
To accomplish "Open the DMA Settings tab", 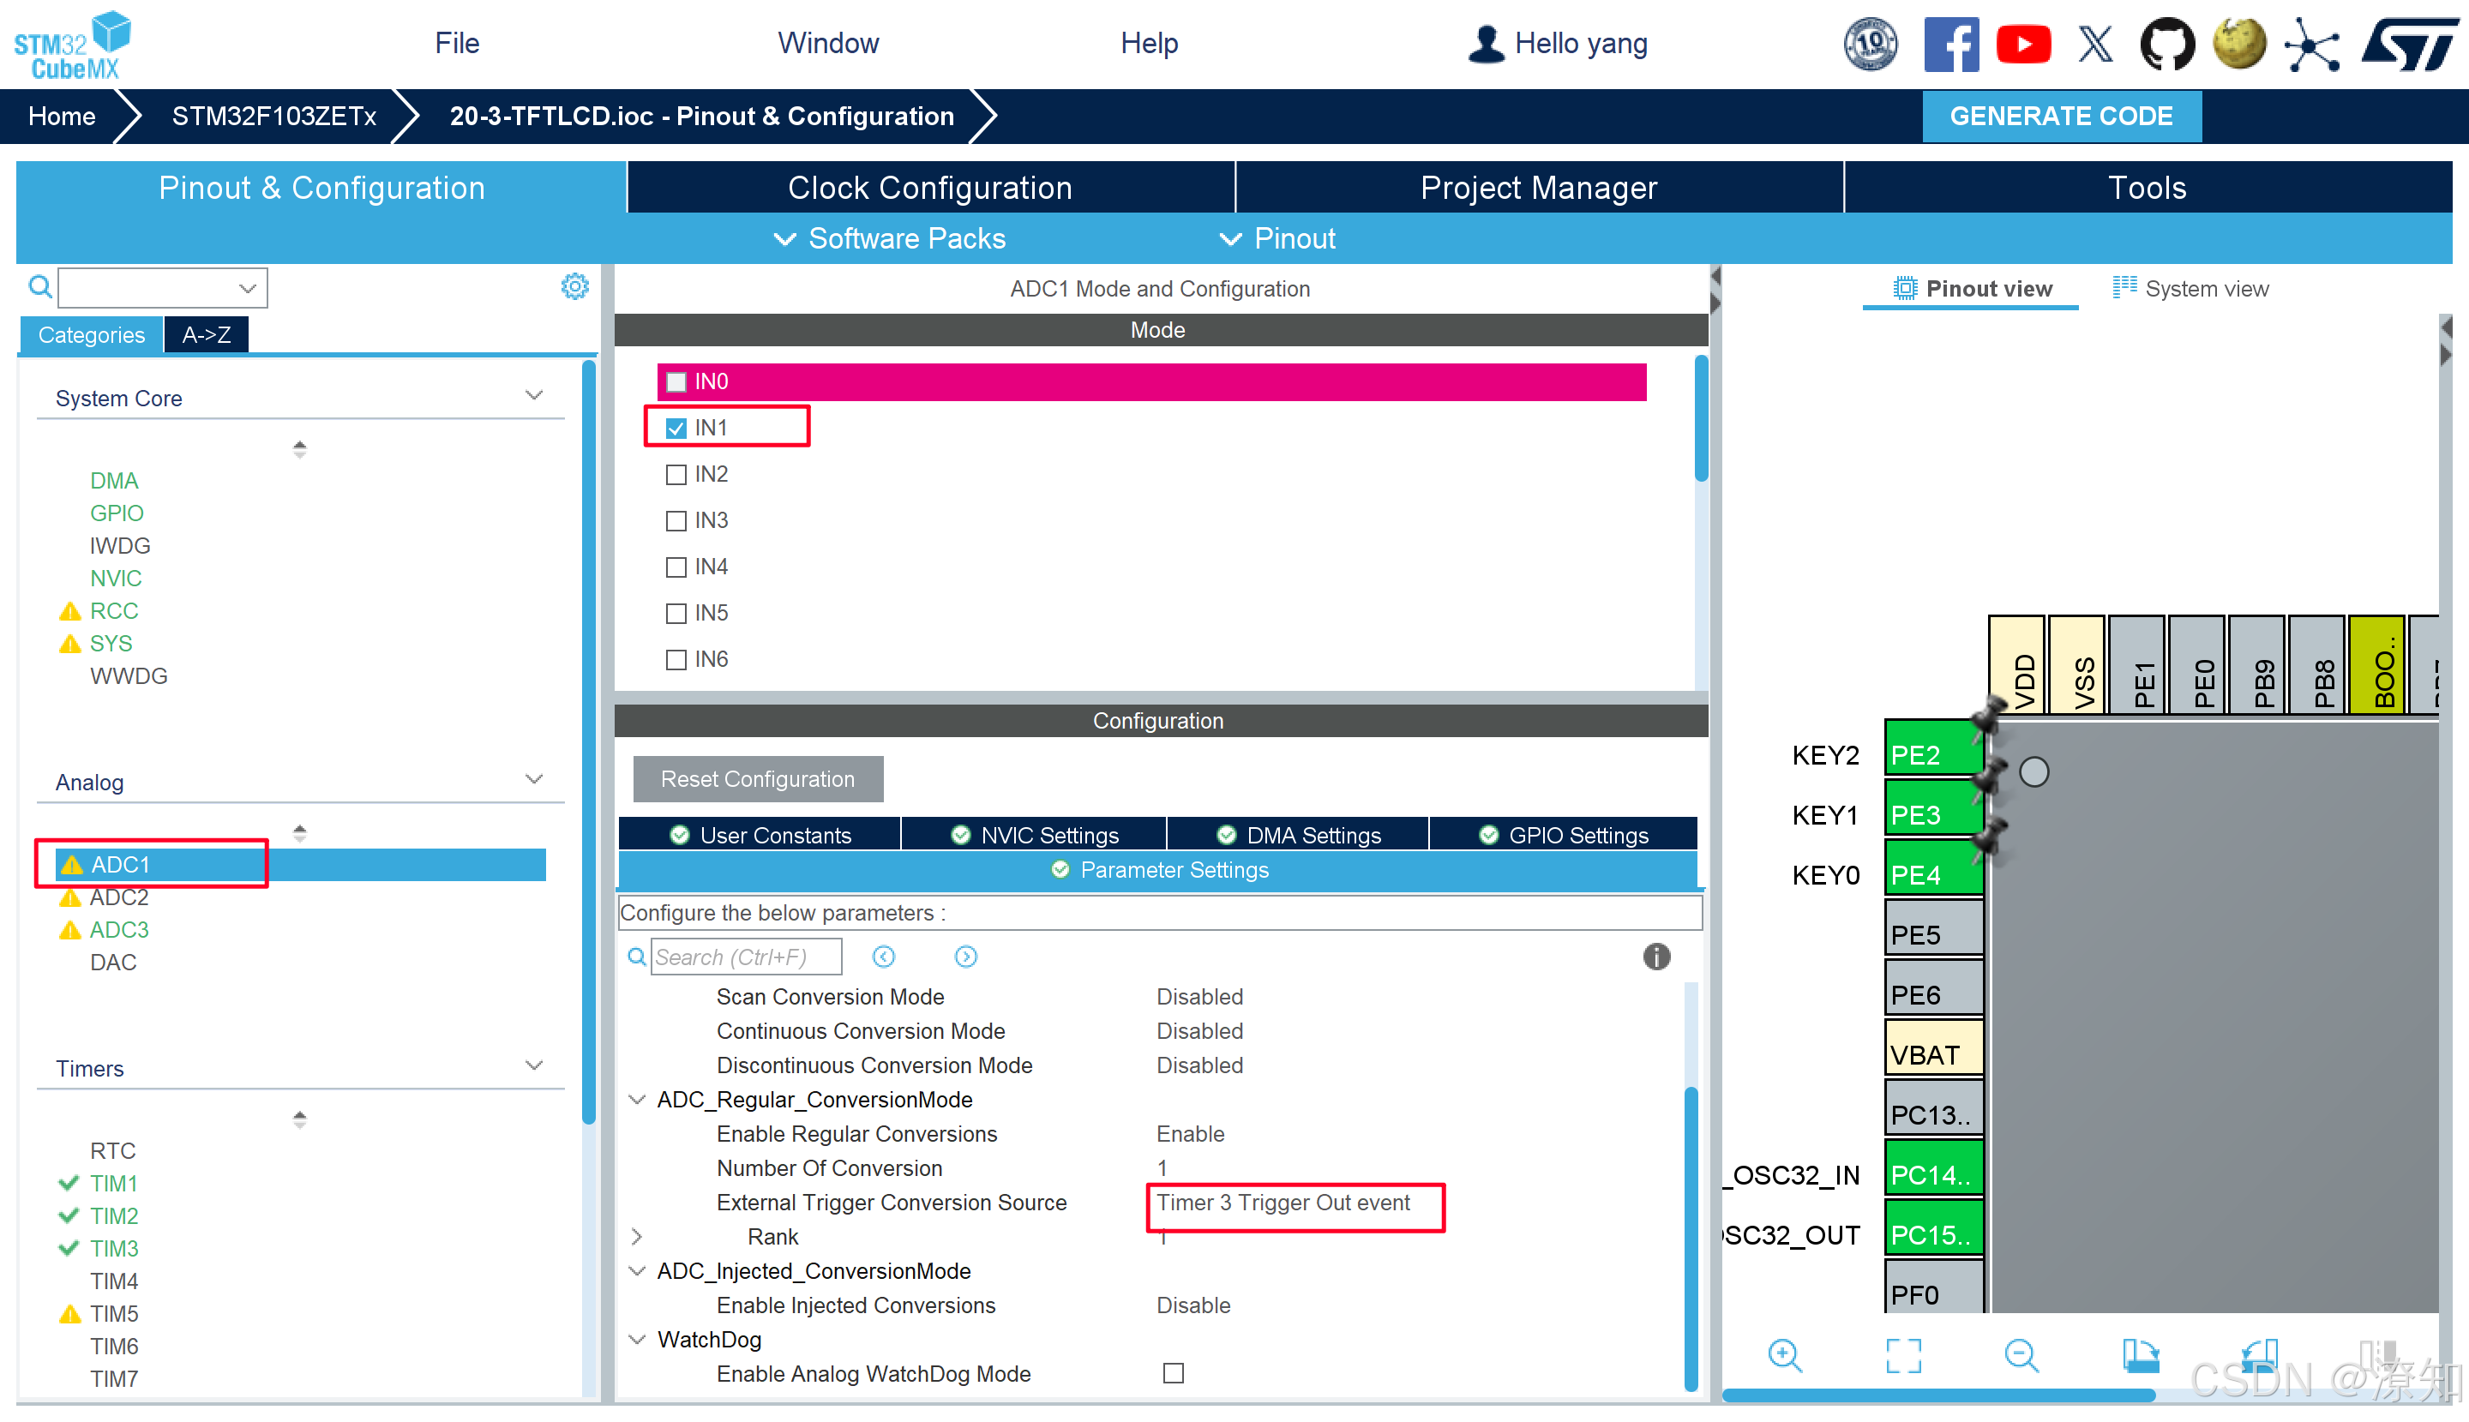I will tap(1298, 835).
